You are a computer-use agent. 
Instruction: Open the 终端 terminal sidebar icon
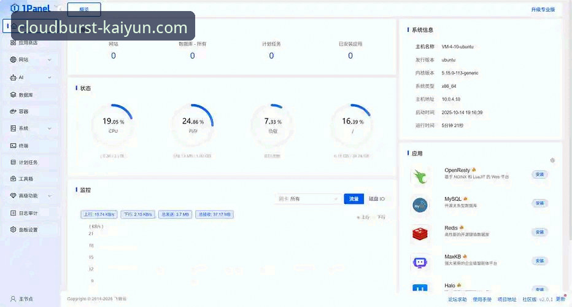(13, 146)
